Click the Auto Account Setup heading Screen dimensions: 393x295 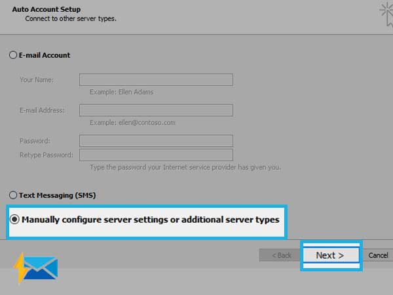tap(47, 9)
